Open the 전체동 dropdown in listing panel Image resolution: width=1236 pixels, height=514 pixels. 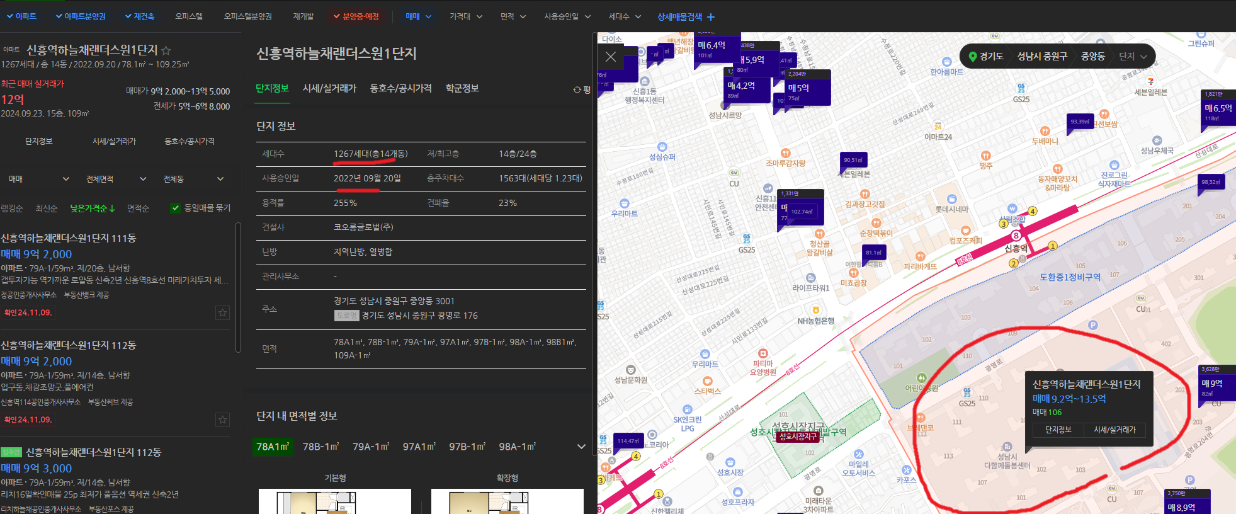193,179
